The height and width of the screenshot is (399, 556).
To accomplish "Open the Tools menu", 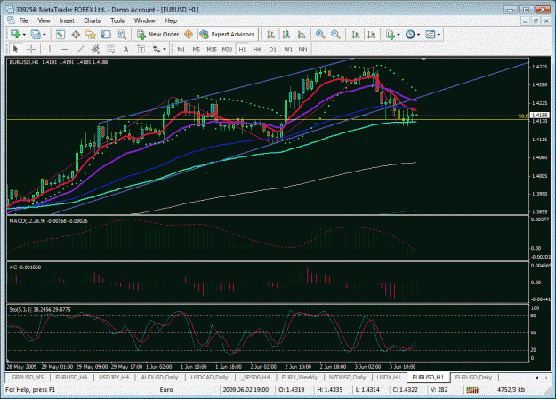I will point(117,20).
